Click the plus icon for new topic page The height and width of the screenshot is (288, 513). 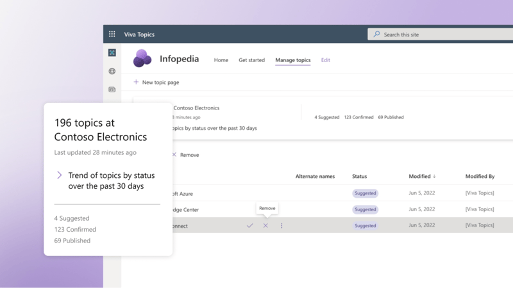[136, 82]
